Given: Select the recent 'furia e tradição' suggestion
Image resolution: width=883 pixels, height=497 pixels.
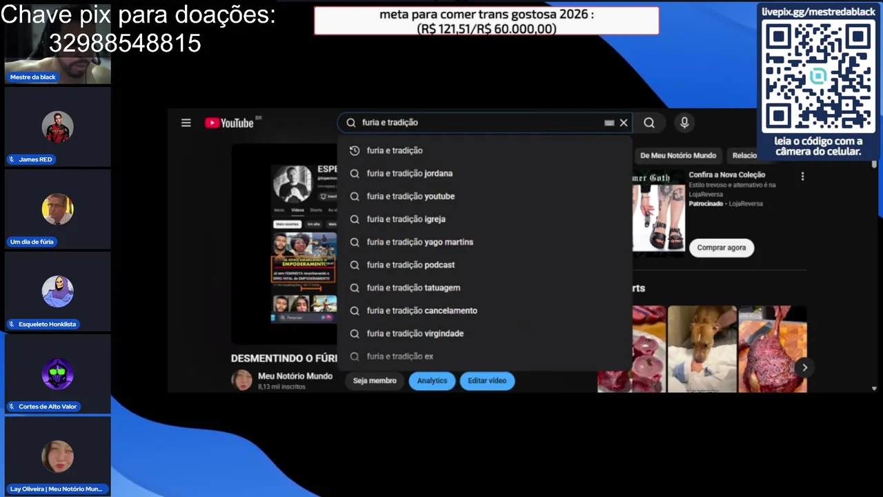Looking at the screenshot, I should [484, 150].
